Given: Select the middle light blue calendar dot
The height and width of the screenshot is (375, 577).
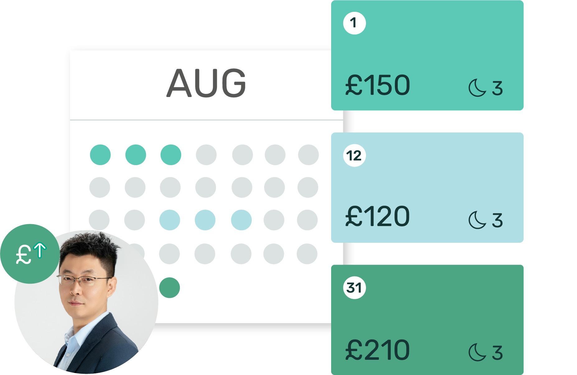Looking at the screenshot, I should [x=205, y=220].
